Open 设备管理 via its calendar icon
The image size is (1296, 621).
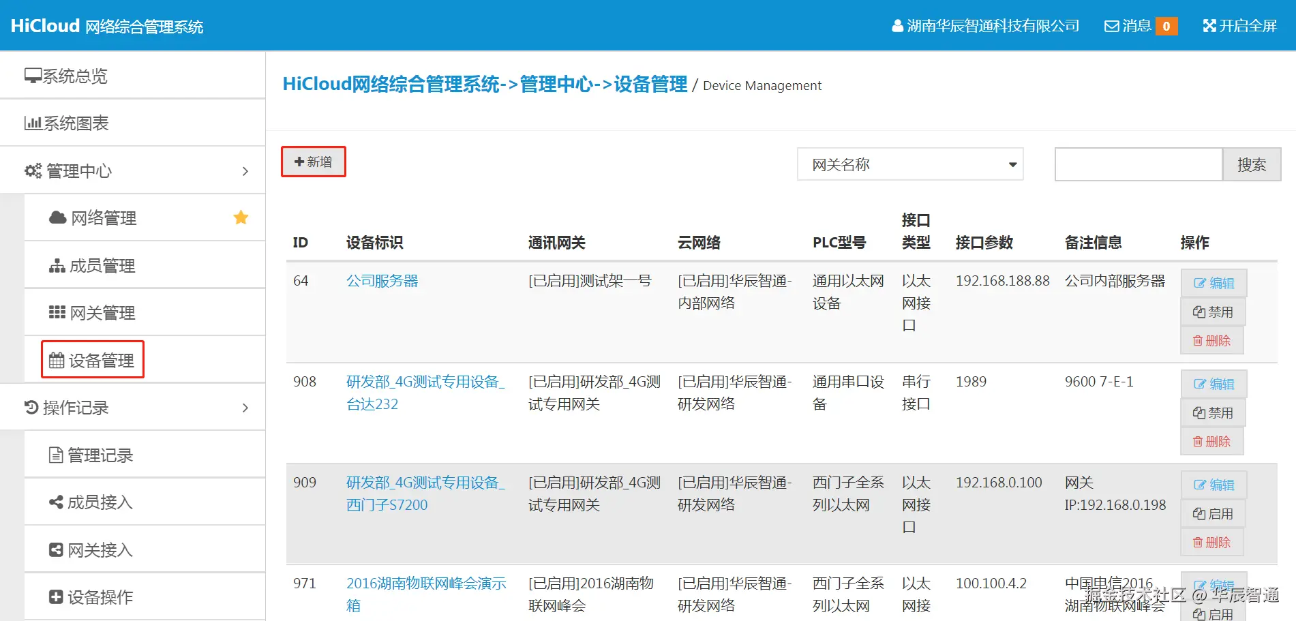tap(58, 359)
